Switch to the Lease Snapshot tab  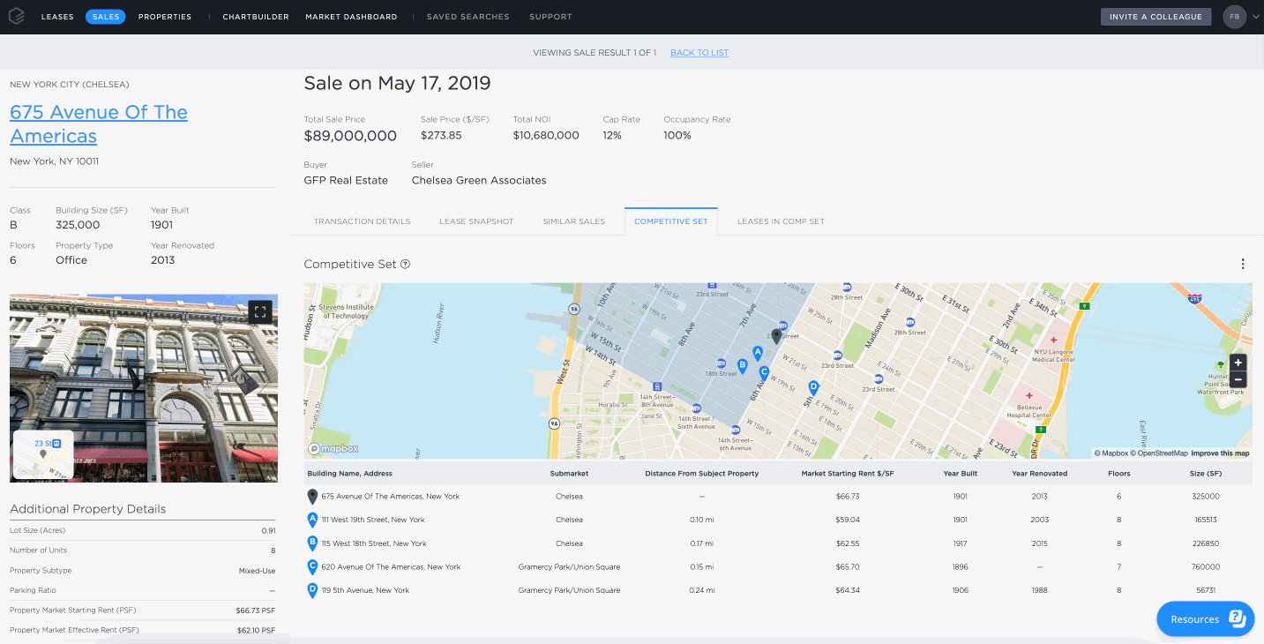click(x=476, y=221)
